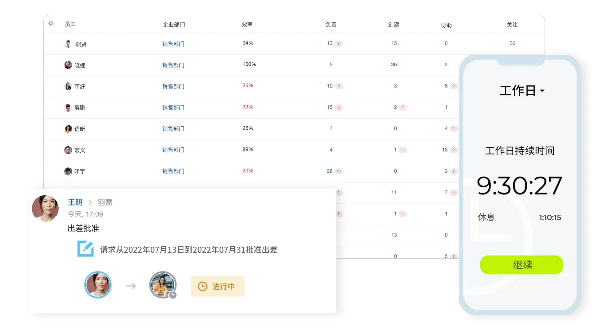This screenshot has height=336, width=615.
Task: Click employee name 晓蝶
Action: coord(80,65)
